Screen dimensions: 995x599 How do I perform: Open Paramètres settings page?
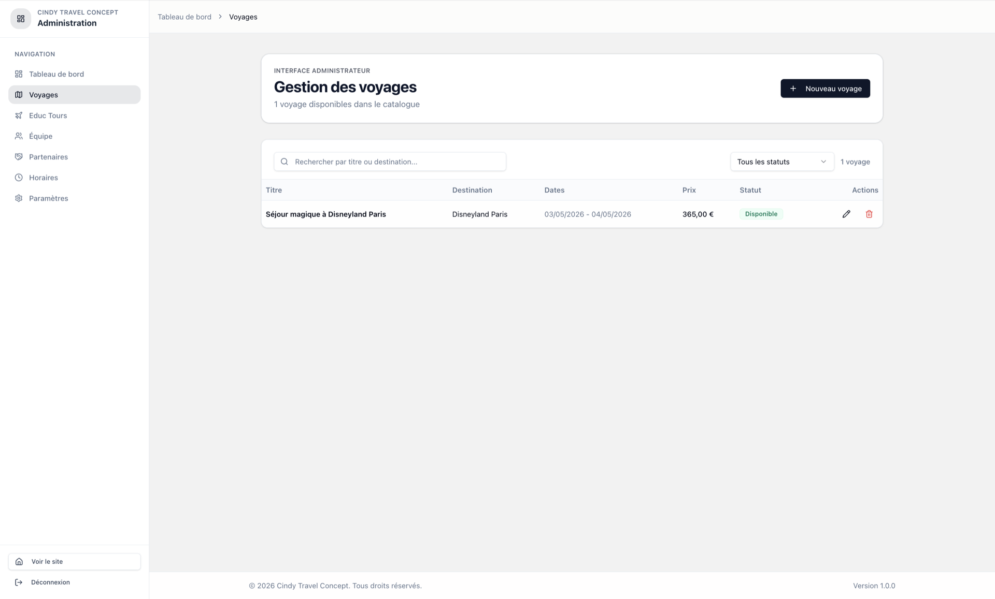(x=74, y=198)
